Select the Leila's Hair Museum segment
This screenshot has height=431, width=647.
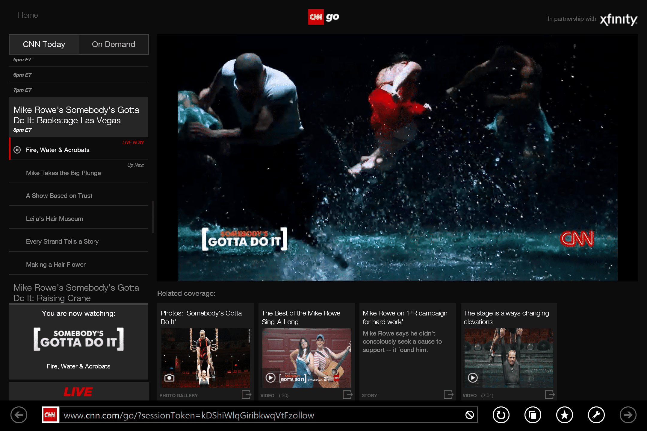[x=78, y=218]
